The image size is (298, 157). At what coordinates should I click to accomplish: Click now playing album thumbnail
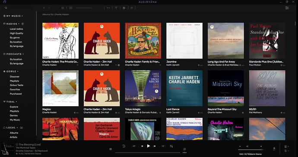click(x=8, y=149)
